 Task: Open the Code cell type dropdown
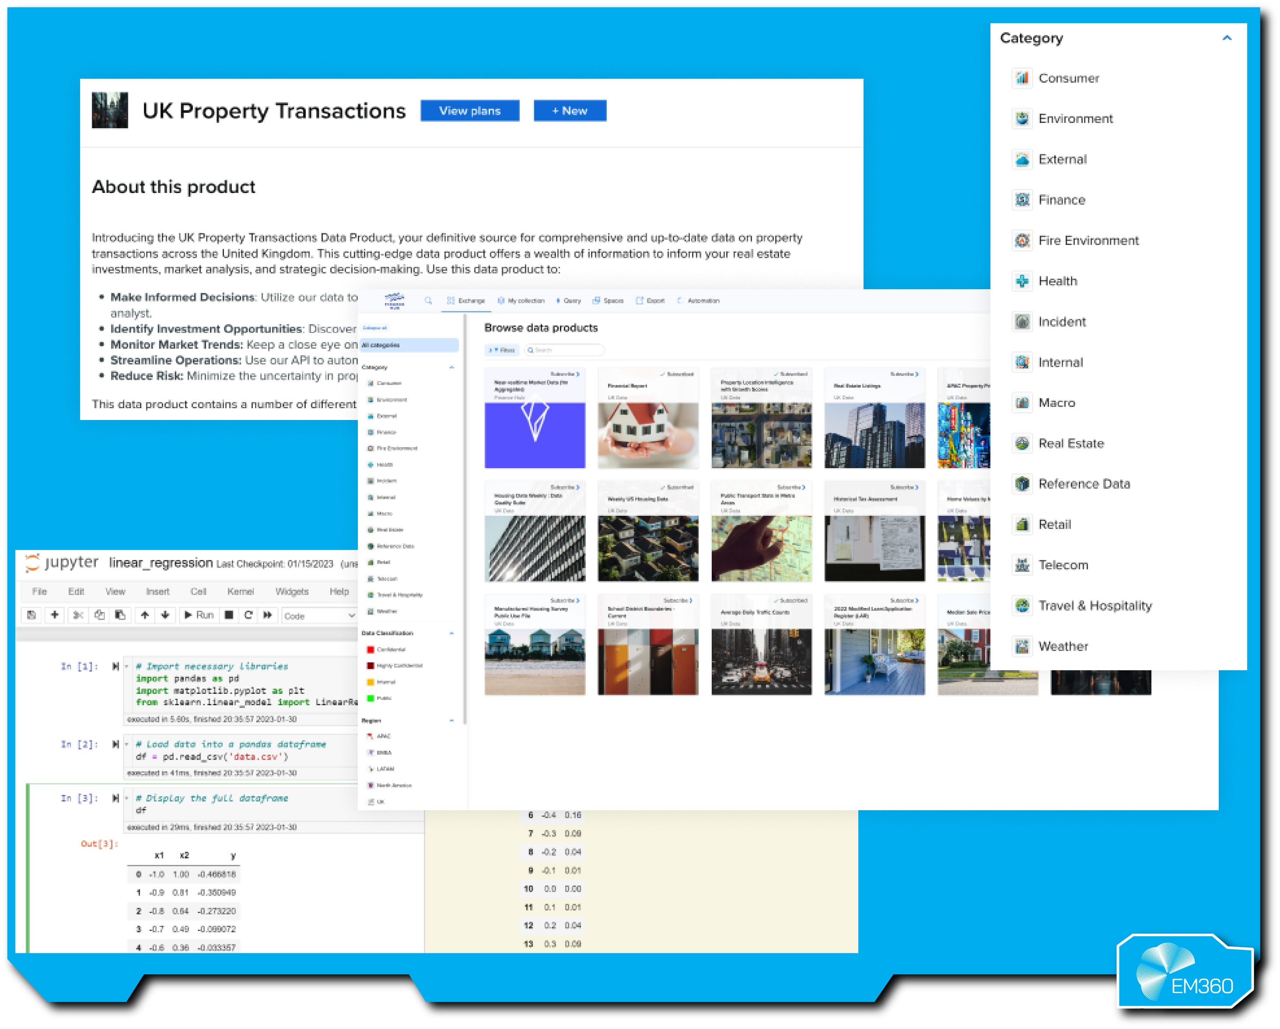coord(319,616)
